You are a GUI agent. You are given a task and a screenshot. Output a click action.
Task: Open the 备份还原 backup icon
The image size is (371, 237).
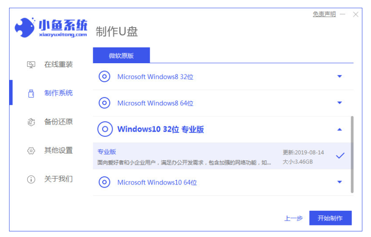(x=31, y=122)
